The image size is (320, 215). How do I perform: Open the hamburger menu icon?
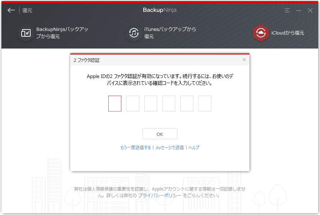[x=287, y=10]
